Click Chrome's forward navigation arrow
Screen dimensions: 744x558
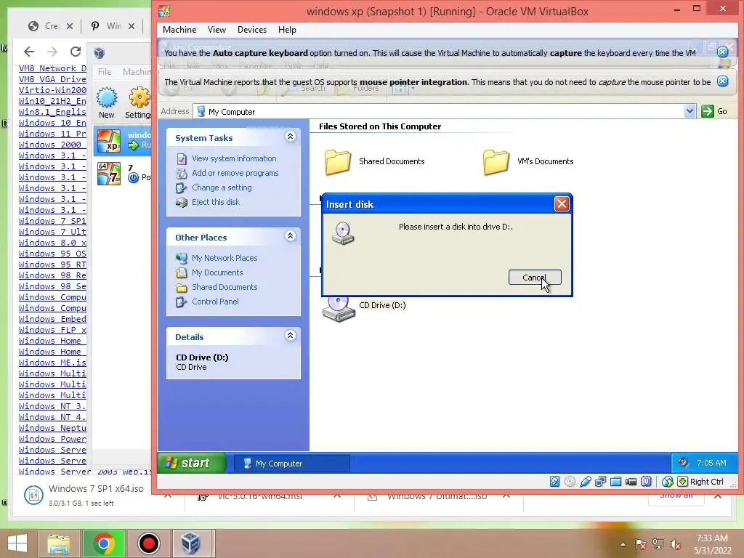pos(52,52)
